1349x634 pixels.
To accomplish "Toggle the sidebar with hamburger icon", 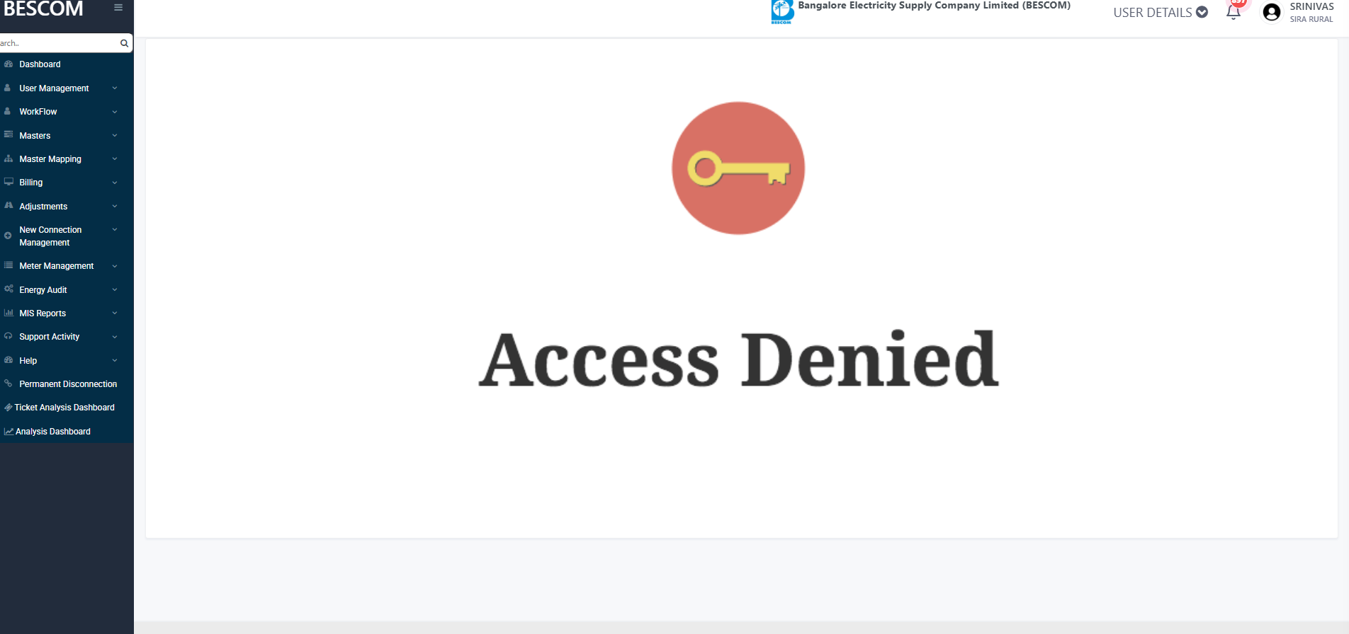I will tap(118, 8).
